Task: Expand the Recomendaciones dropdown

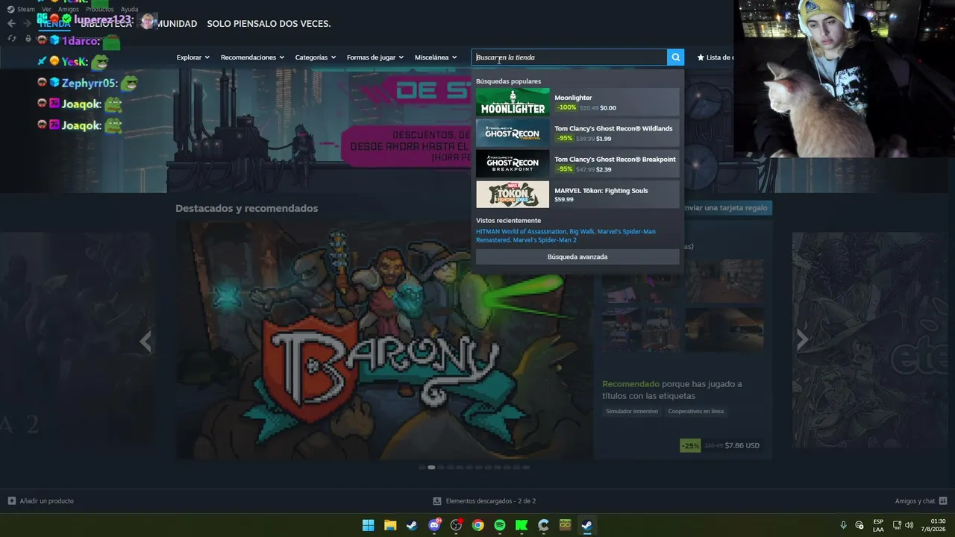Action: tap(252, 57)
